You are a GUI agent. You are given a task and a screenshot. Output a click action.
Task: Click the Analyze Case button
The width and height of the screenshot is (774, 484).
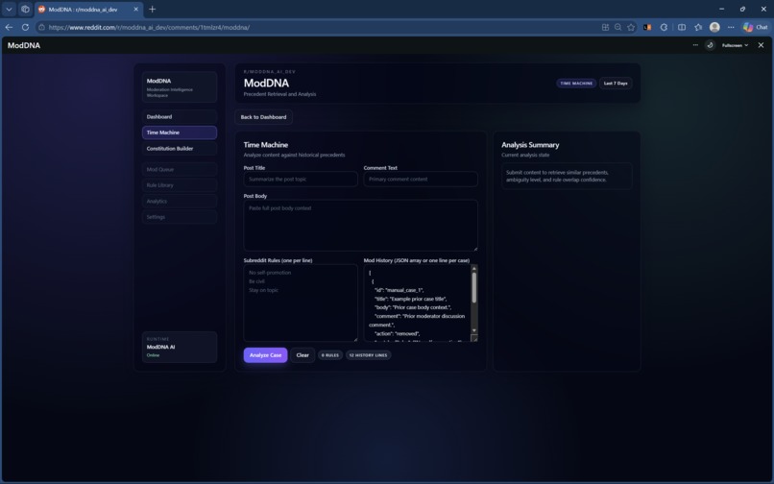tap(265, 355)
